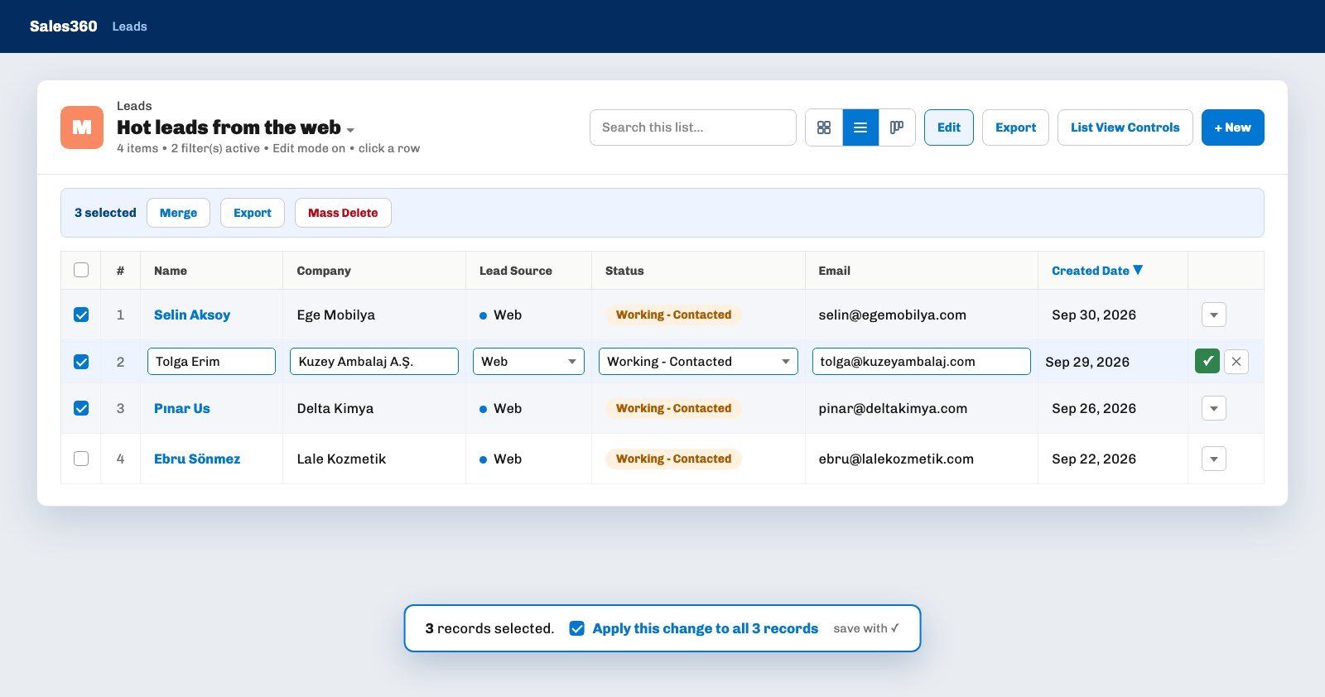Open the Leads tab in navigation bar

click(x=130, y=26)
